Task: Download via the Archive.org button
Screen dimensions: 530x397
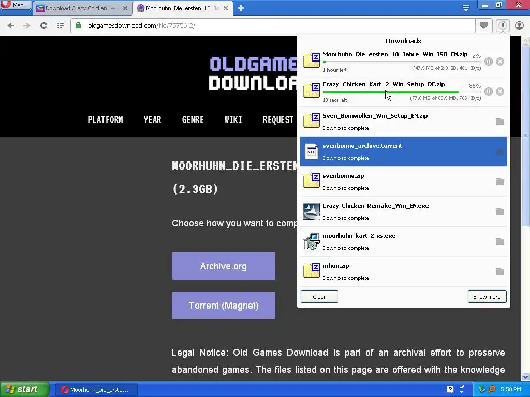Action: coord(224,266)
